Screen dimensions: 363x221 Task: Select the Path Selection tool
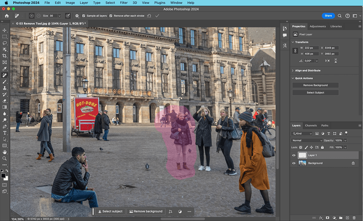point(5,139)
